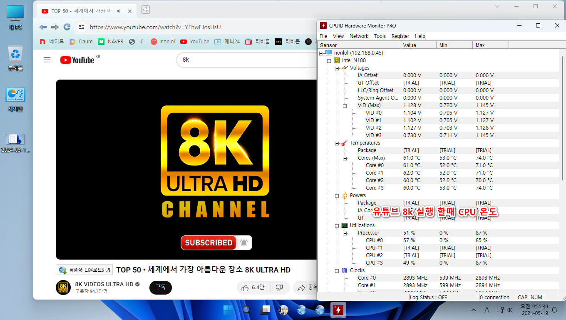Go forward in the browser

(x=55, y=27)
